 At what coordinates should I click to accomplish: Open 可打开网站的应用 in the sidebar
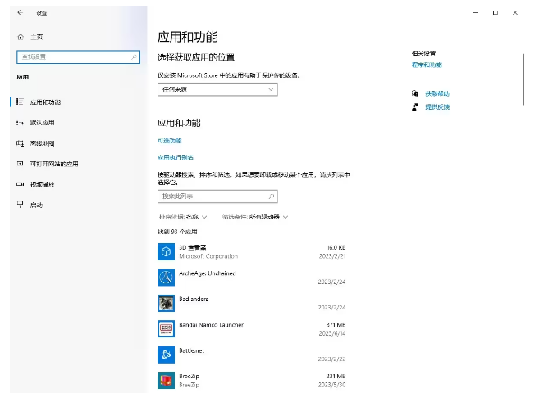coord(78,164)
